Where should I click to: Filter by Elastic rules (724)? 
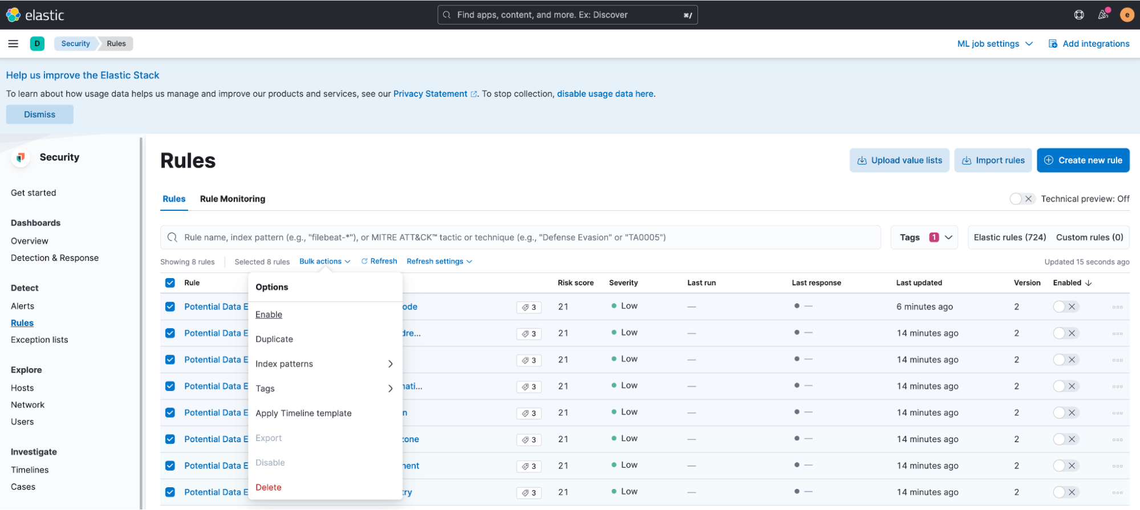coord(1010,237)
